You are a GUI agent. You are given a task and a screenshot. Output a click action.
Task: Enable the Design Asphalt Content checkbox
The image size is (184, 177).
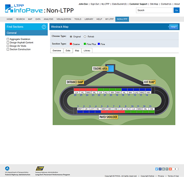coord(8,43)
